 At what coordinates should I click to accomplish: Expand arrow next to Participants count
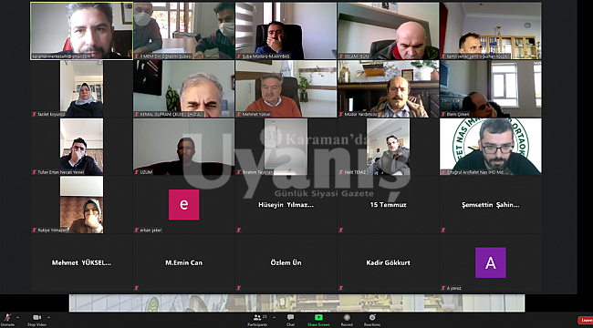(x=274, y=317)
